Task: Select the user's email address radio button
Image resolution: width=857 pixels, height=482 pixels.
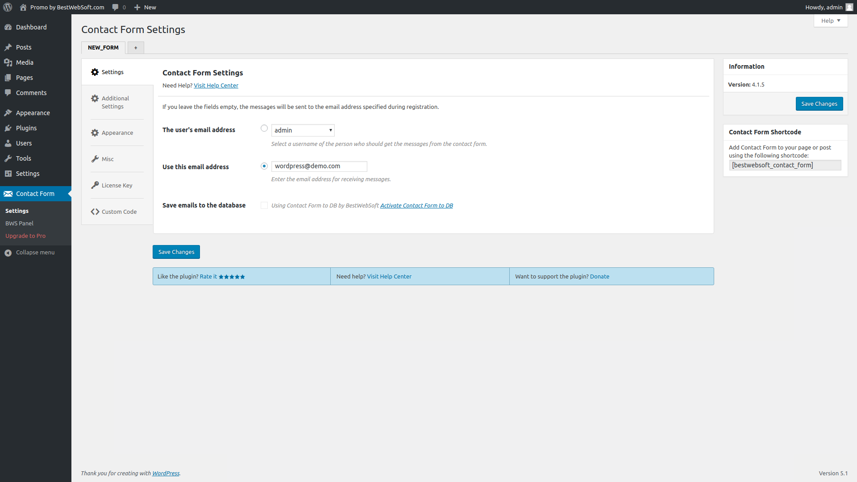Action: (x=264, y=129)
